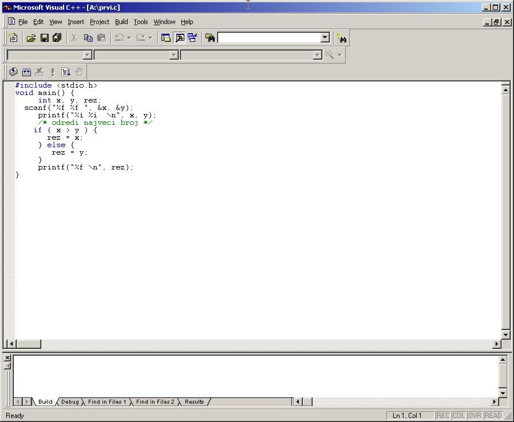The image size is (514, 422).
Task: Click the binoculars Search icon
Action: click(342, 38)
